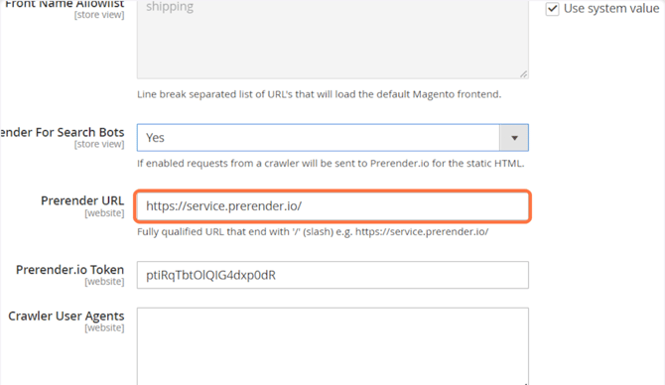Click the allowlist textarea containing 'shipping'
The image size is (665, 385).
(x=332, y=39)
